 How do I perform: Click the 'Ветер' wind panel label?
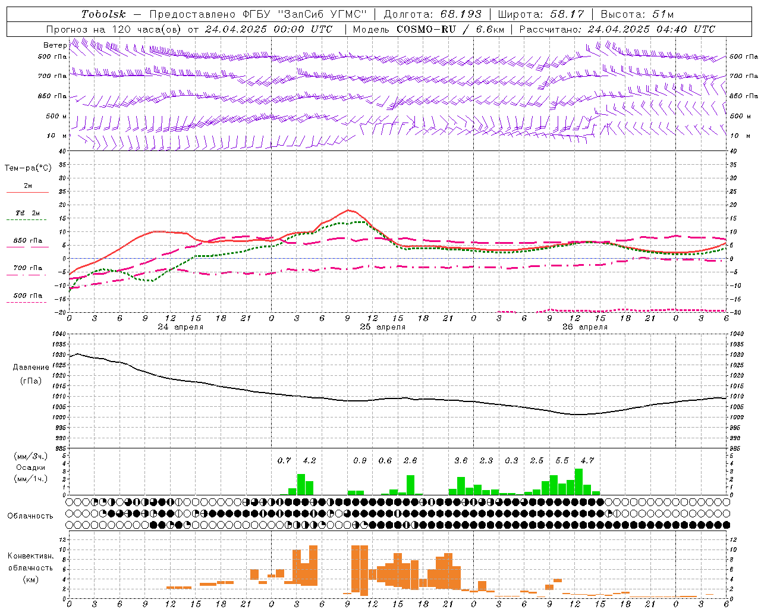coord(55,45)
